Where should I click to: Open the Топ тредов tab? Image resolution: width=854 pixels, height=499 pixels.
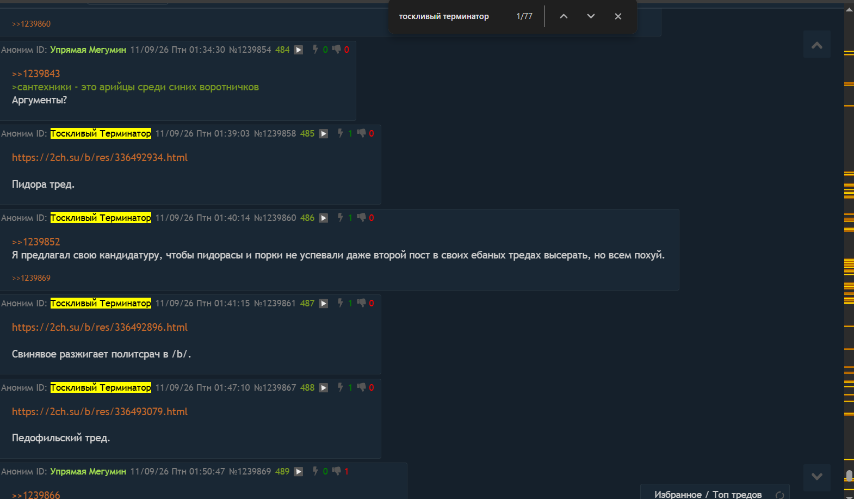click(x=737, y=494)
